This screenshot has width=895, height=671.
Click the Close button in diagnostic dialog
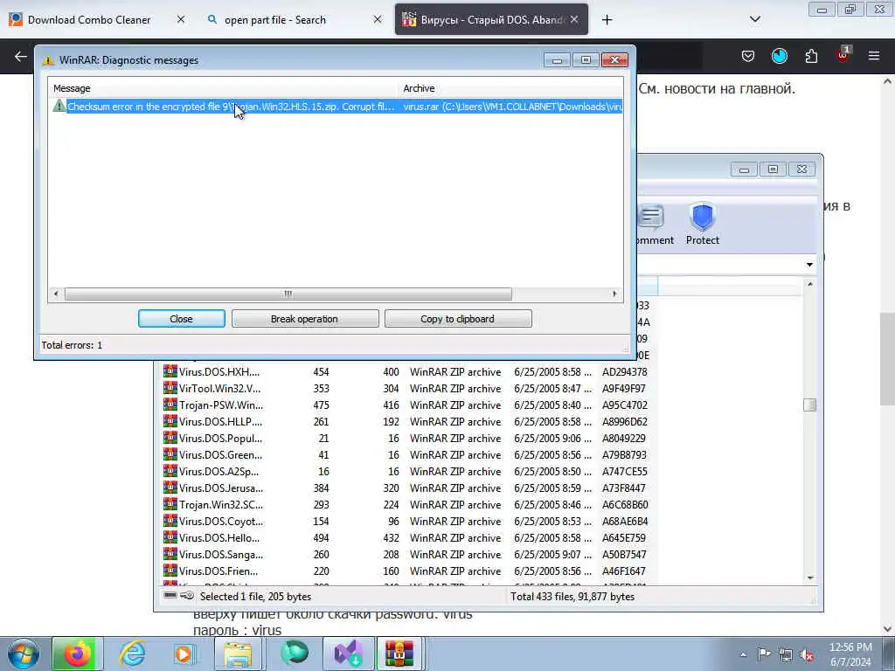point(182,318)
